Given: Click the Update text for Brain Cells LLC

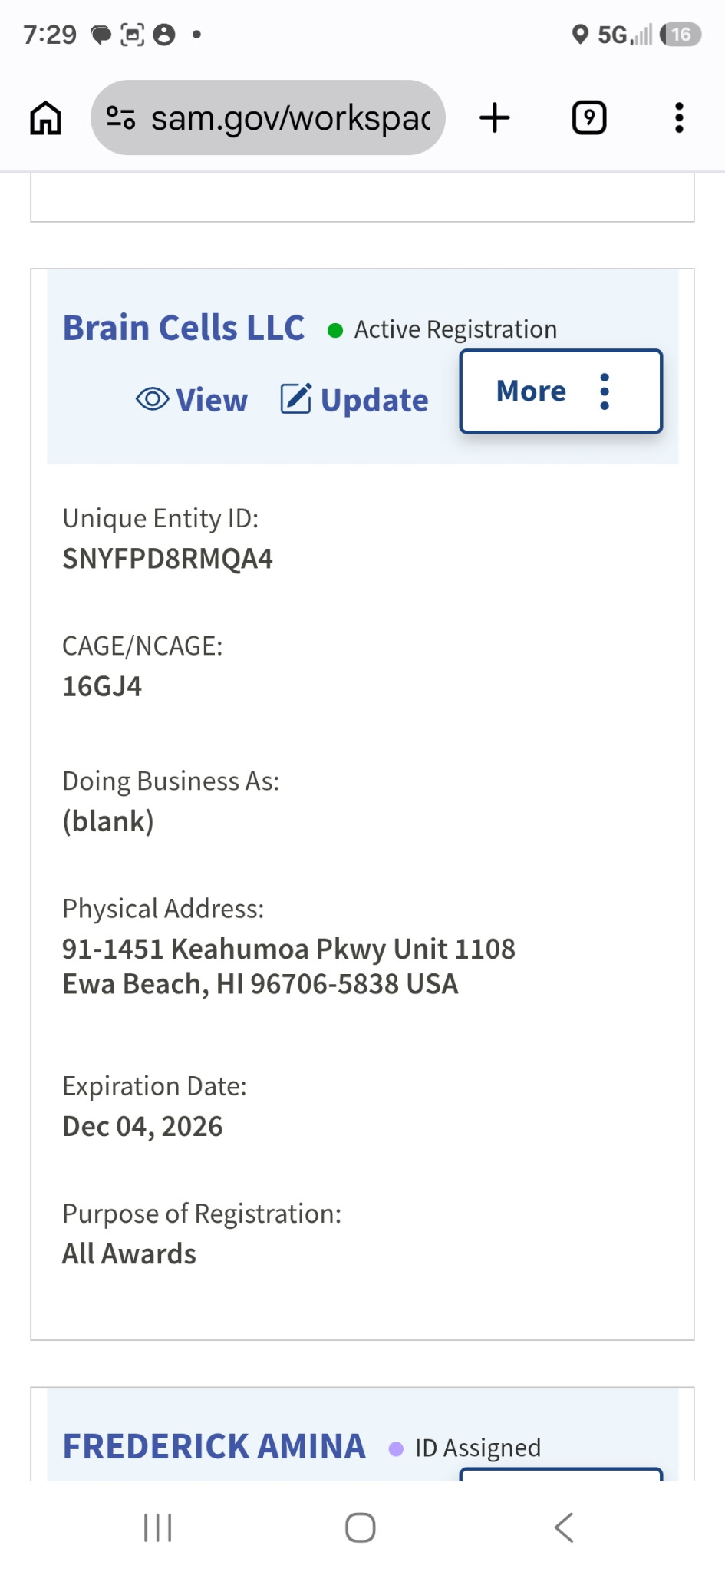Looking at the screenshot, I should coord(374,400).
